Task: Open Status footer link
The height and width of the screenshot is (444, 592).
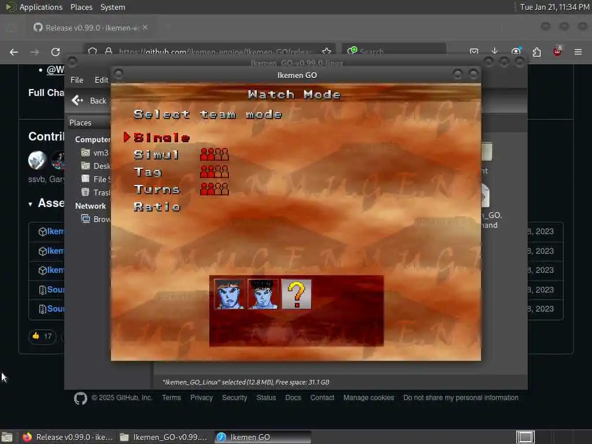Action: point(266,398)
